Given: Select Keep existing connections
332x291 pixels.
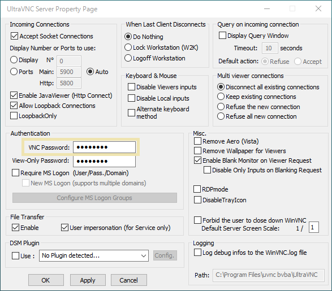Looking at the screenshot, I should [x=221, y=97].
